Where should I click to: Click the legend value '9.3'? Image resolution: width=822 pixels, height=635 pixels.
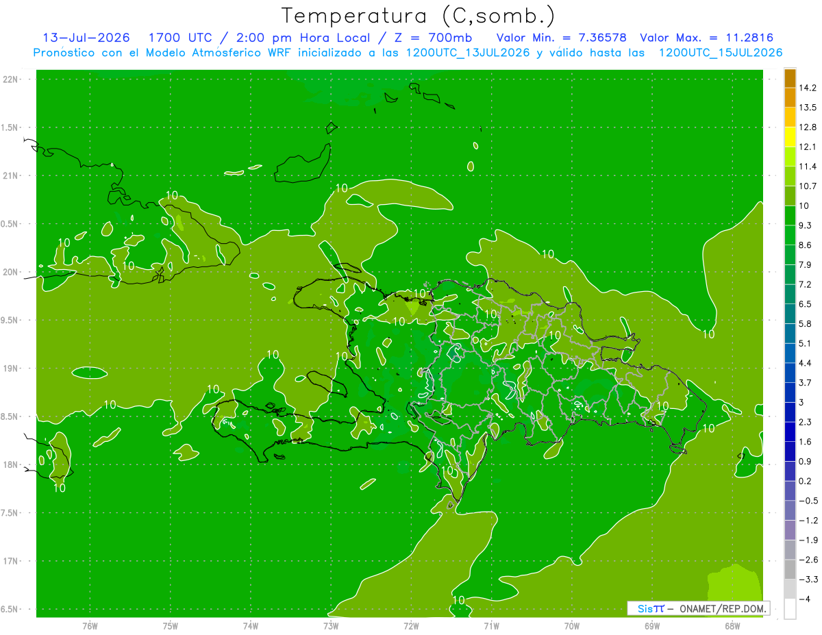point(806,225)
